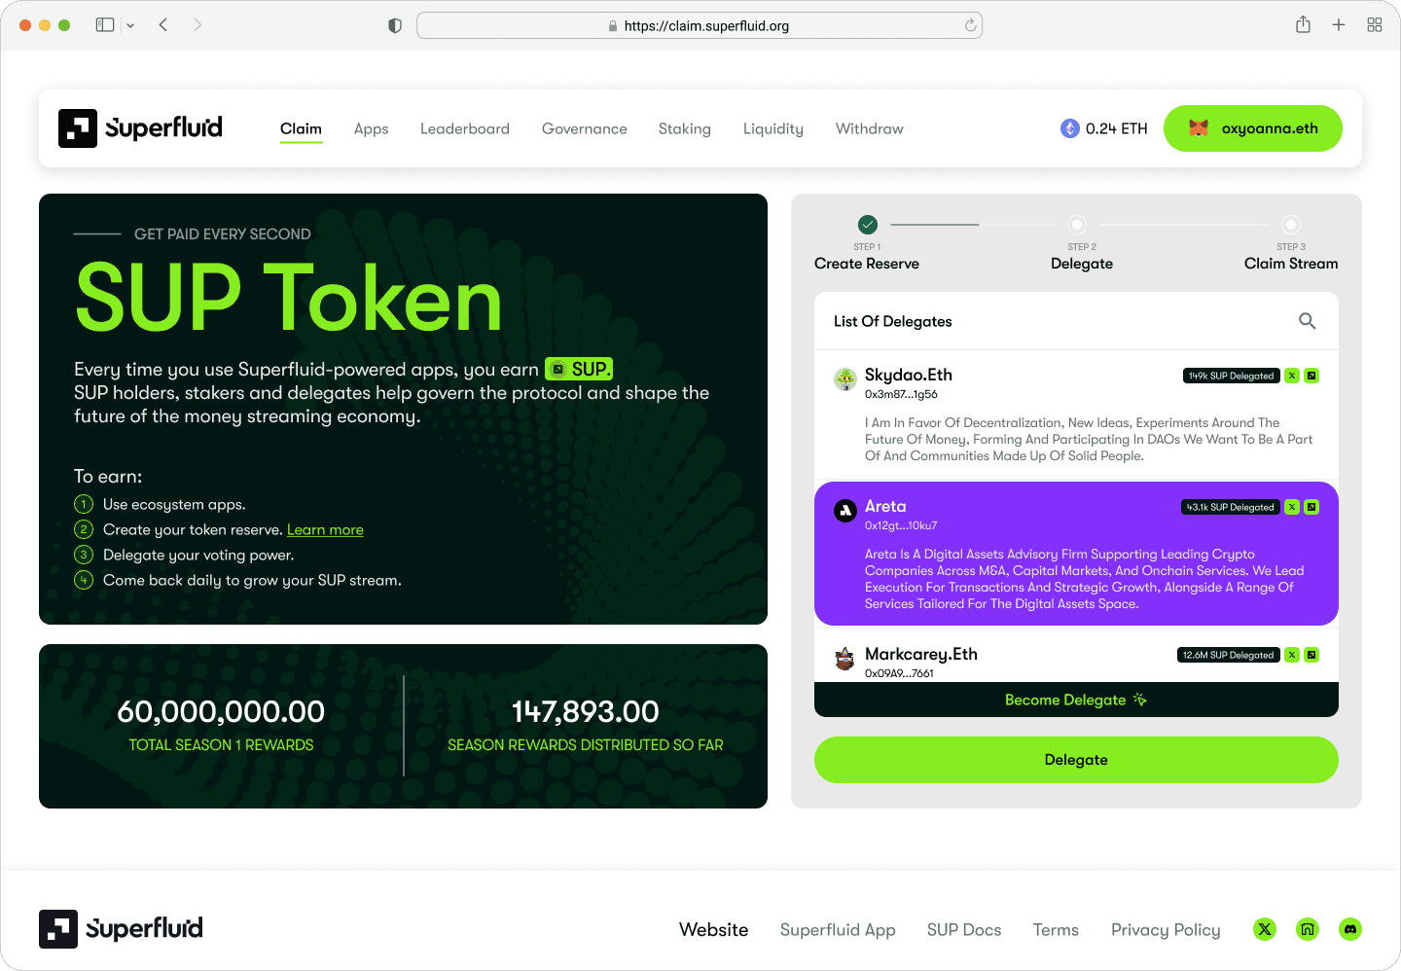The height and width of the screenshot is (971, 1401).
Task: Click the Superfluid logo in the footer
Action: click(x=121, y=929)
